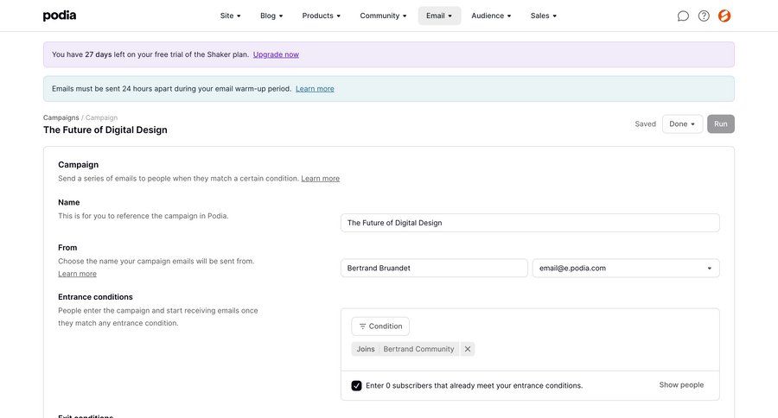Click the Upgrade now link
Viewport: 778px width, 418px height.
click(x=276, y=54)
